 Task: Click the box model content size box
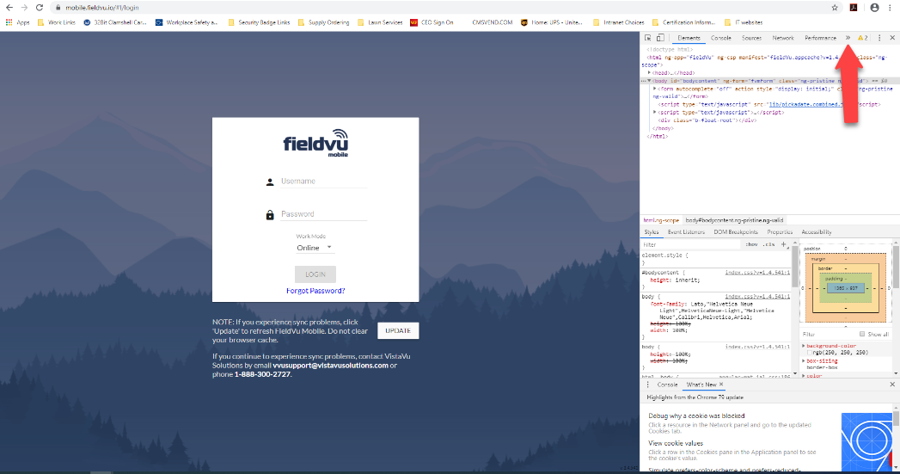coord(846,288)
